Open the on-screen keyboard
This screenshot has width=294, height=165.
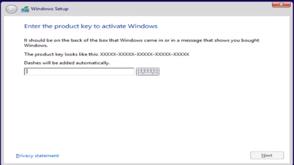[148, 72]
